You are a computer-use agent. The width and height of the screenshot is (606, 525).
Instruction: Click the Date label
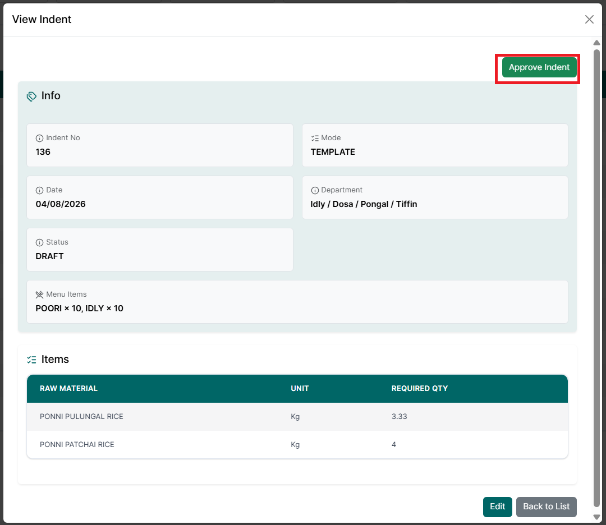[54, 190]
